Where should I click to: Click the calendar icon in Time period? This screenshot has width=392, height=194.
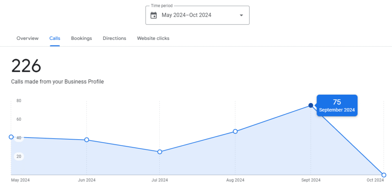[x=154, y=15]
